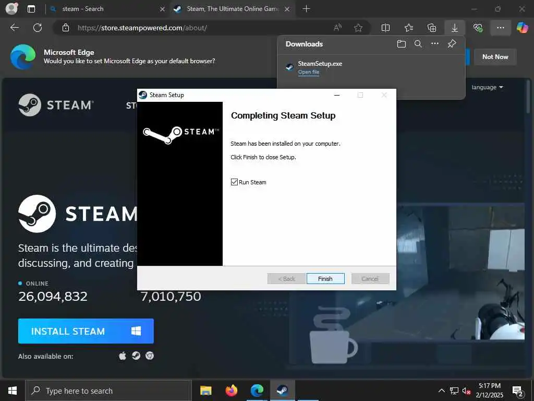Refresh the Steam page
This screenshot has height=401, width=534.
pyautogui.click(x=38, y=28)
